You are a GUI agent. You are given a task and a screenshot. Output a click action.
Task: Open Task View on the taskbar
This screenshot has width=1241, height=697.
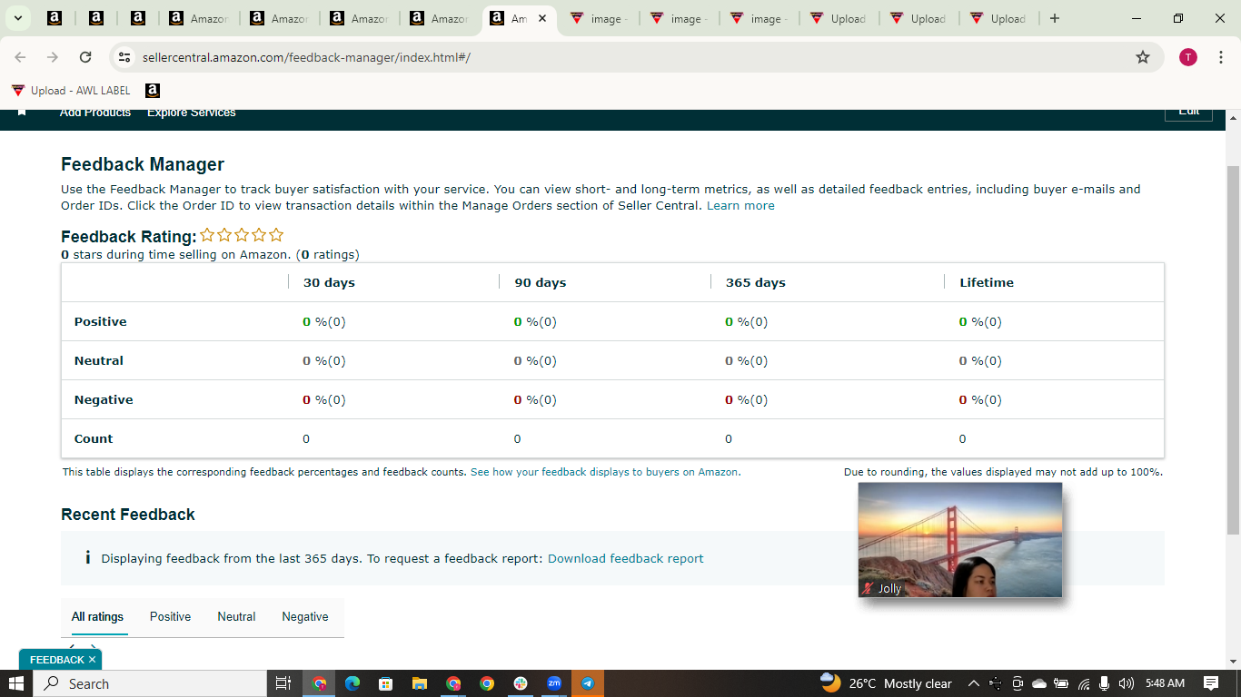coord(283,683)
